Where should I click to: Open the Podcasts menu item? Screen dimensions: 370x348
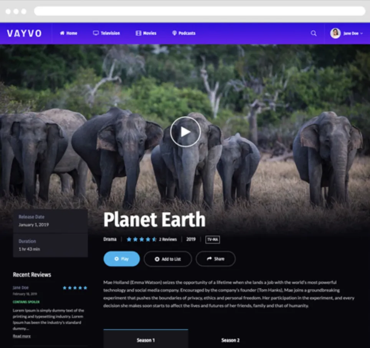click(x=184, y=33)
